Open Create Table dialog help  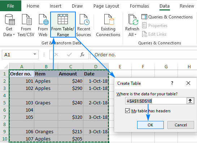(172, 83)
